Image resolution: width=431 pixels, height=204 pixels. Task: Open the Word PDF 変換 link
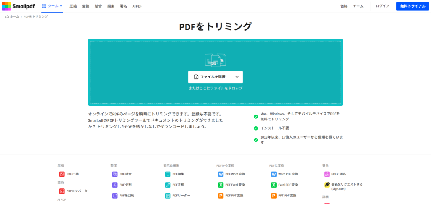tap(288, 174)
